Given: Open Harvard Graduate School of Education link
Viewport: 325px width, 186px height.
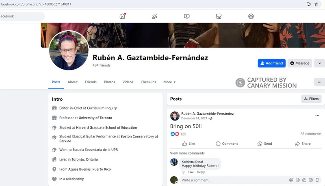Looking at the screenshot, I should pos(106,127).
